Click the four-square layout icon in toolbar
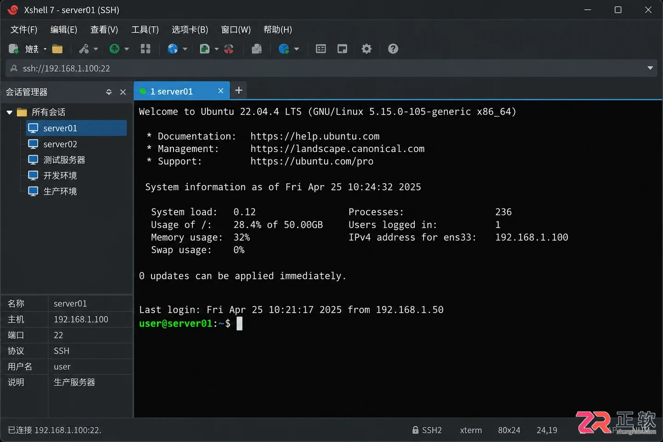 [x=145, y=49]
